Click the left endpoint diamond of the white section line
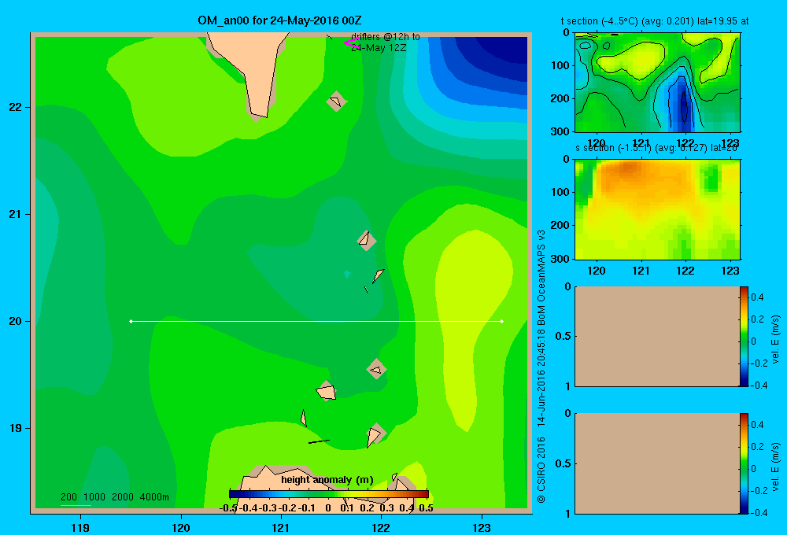 (131, 321)
